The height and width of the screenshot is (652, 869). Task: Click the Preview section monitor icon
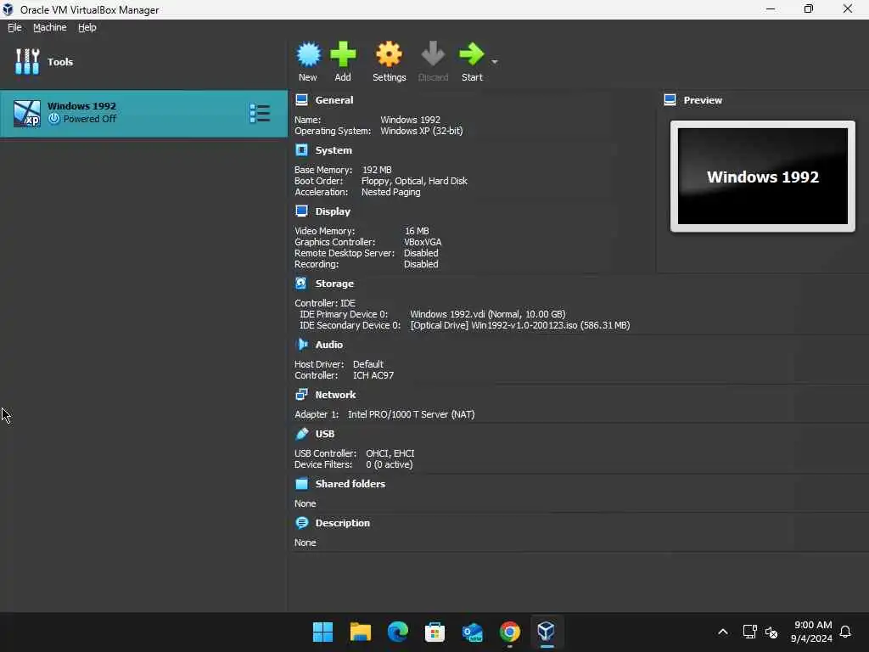pyautogui.click(x=670, y=100)
